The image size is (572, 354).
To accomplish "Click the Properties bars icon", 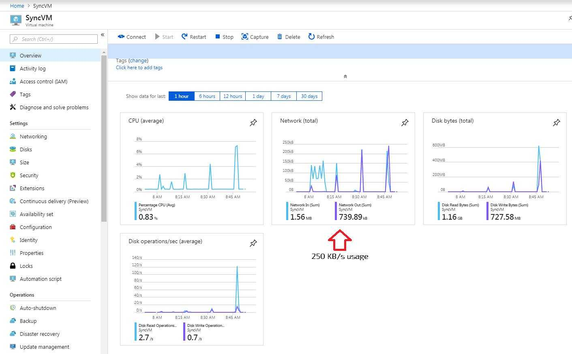I will pyautogui.click(x=13, y=253).
